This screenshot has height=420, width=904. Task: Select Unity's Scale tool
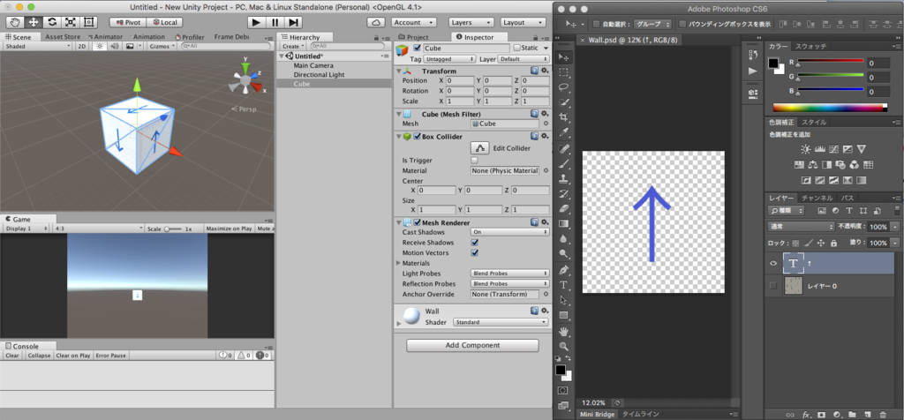tap(71, 22)
